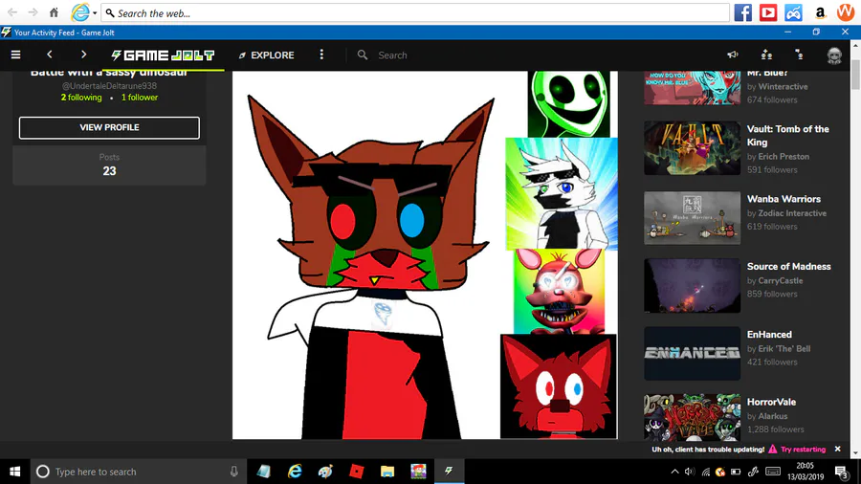
Task: Click the Game Jolt logo
Action: pyautogui.click(x=163, y=55)
